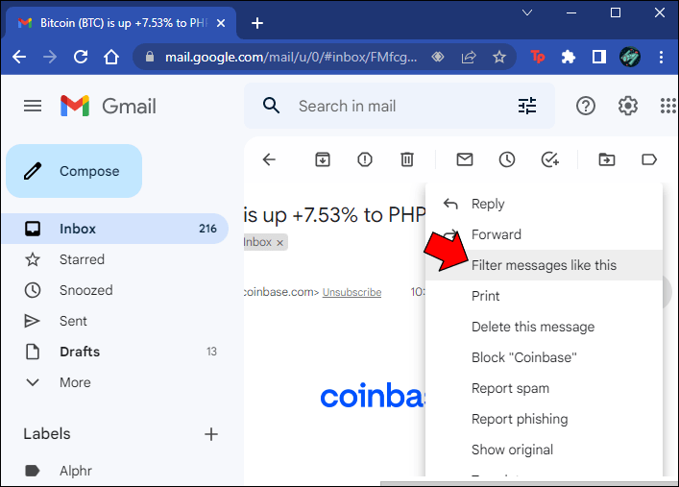This screenshot has width=679, height=487.
Task: Go back to inbox arrow in toolbar
Action: click(x=269, y=159)
